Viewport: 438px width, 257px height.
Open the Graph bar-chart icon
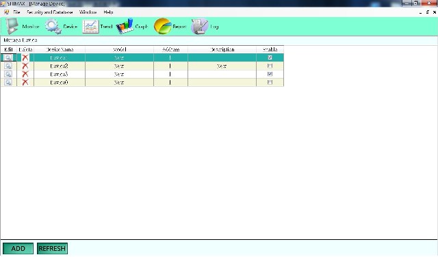[x=125, y=27]
